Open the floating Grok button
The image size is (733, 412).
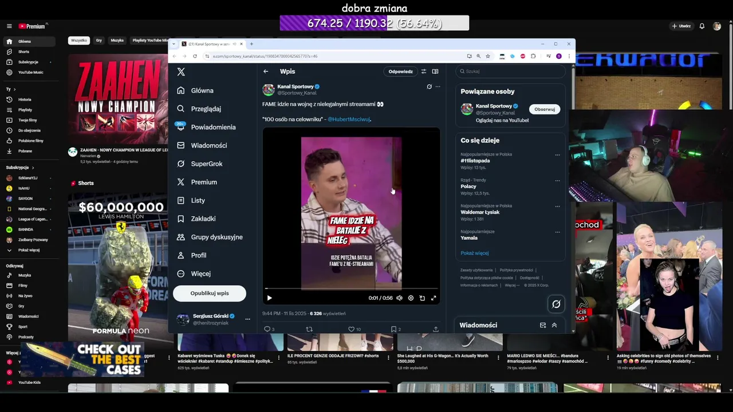click(556, 304)
